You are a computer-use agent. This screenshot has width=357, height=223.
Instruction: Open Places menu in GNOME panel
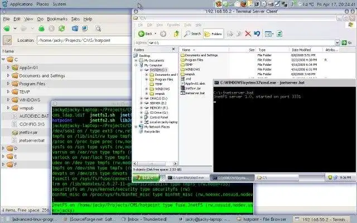pyautogui.click(x=42, y=4)
